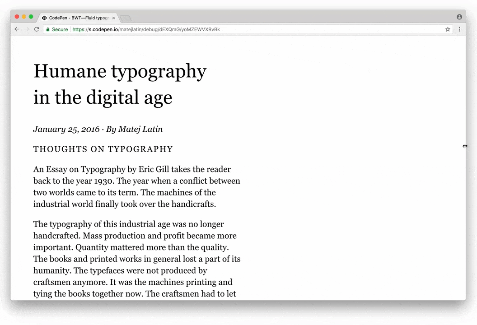This screenshot has width=477, height=325.
Task: Bookmark this page with the star icon
Action: 448,29
